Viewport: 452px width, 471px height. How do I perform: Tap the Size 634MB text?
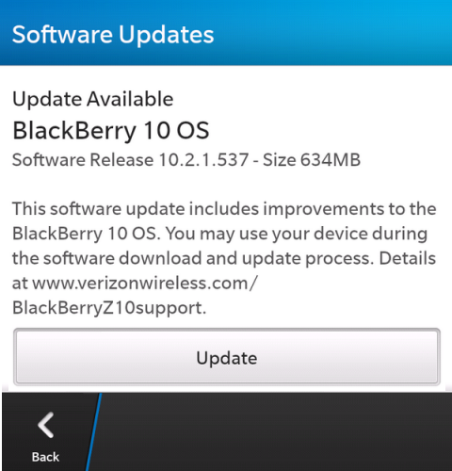312,160
